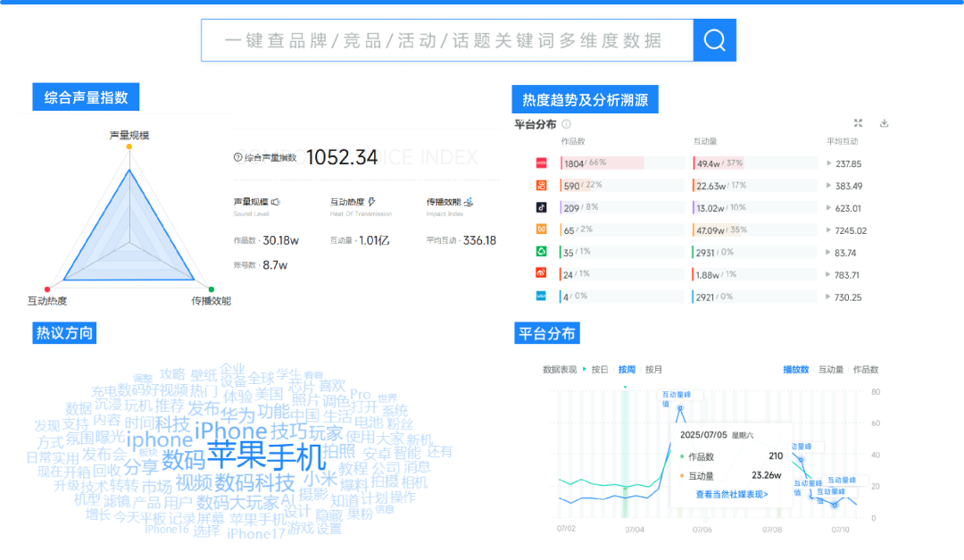
Task: Expand Douyin average interaction details arrow
Action: [828, 207]
